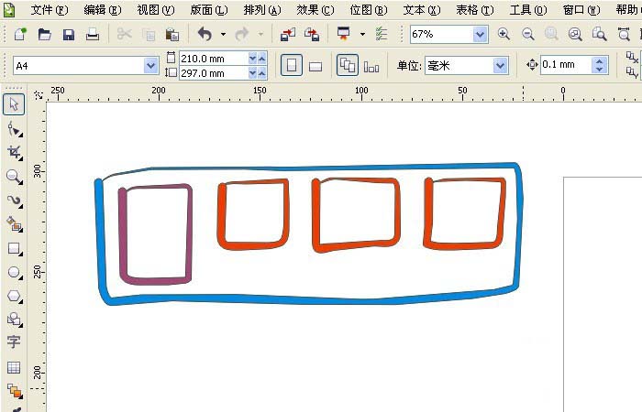Image resolution: width=642 pixels, height=412 pixels.
Task: Click the ruler origin corner icon
Action: (39, 95)
